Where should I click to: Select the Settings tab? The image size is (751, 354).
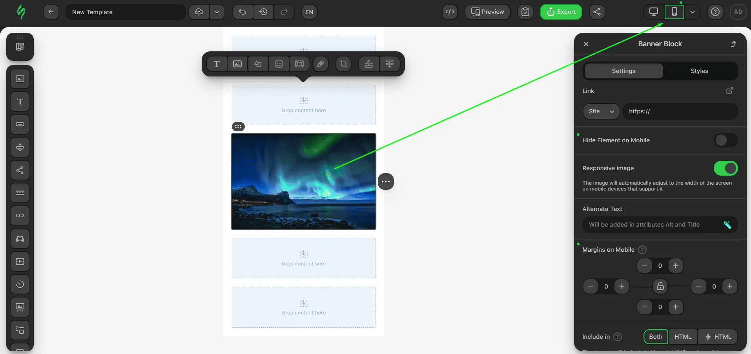[623, 71]
